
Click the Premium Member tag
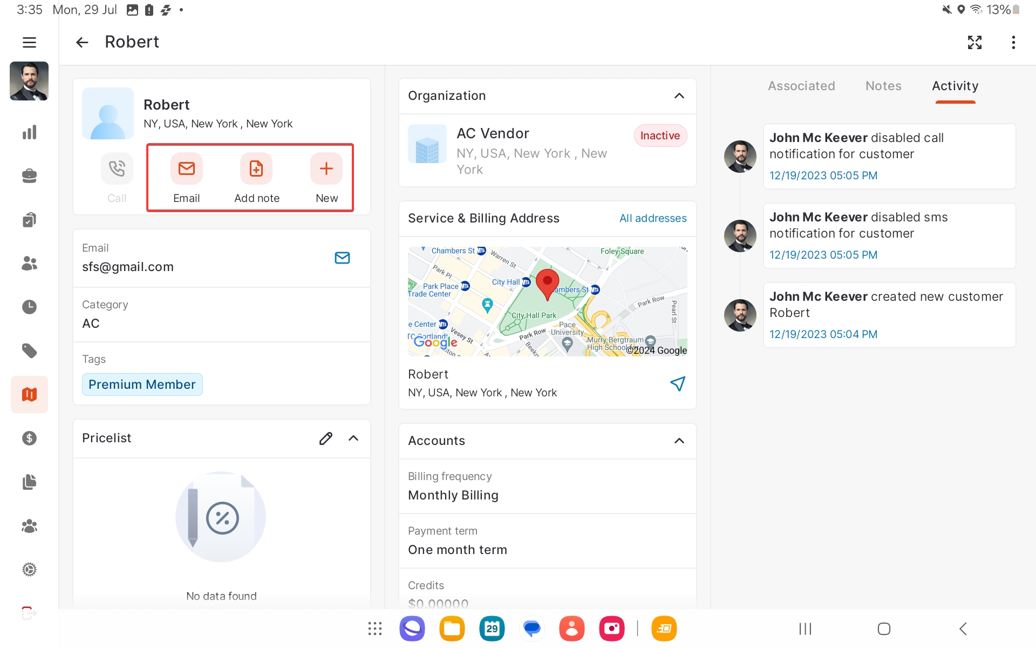tap(142, 384)
